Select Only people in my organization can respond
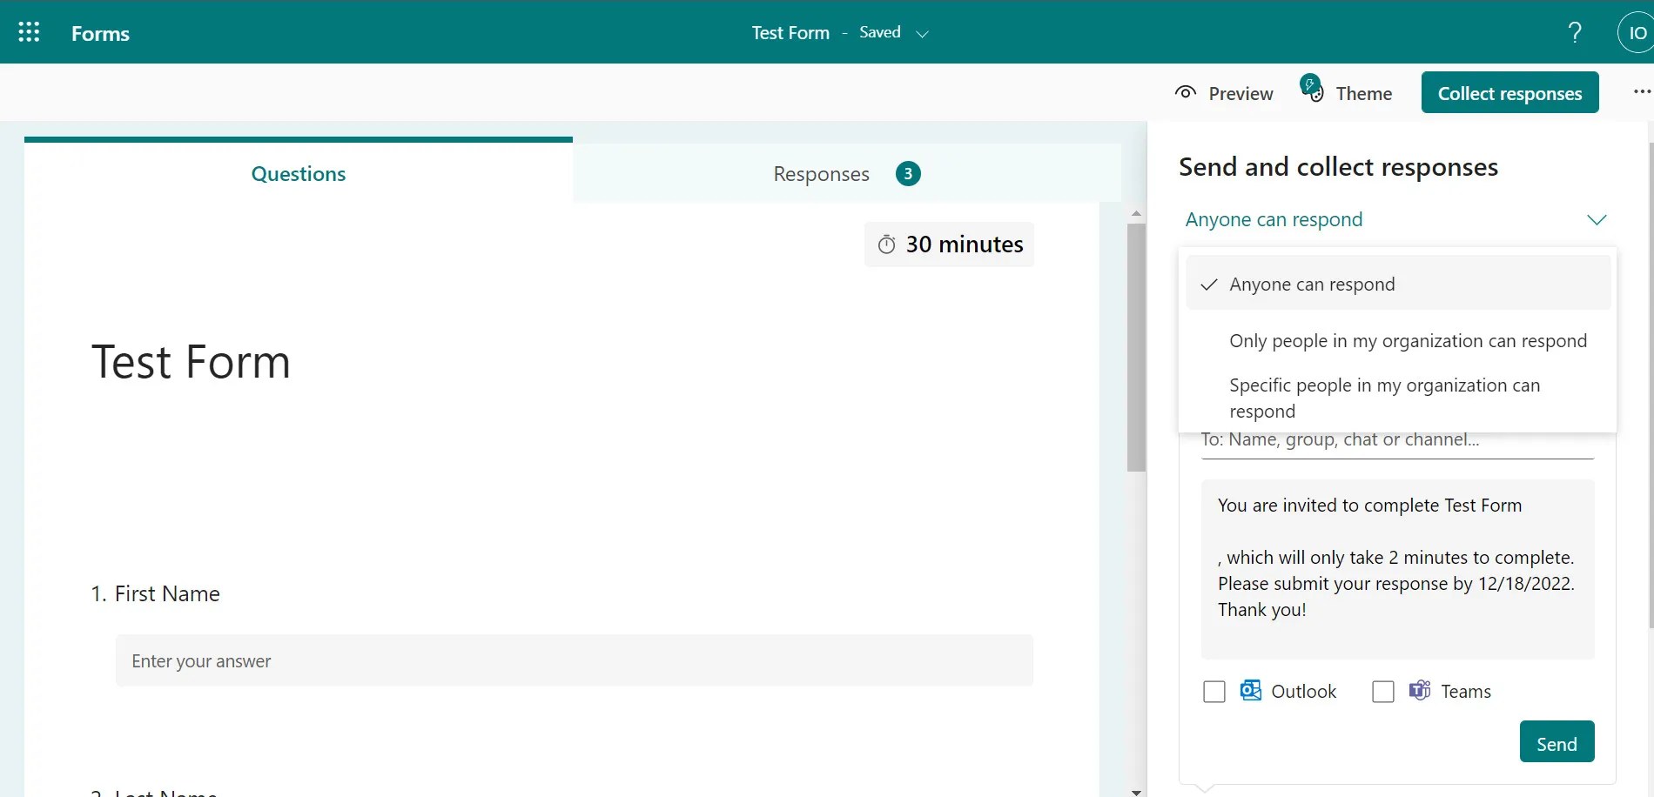 1407,340
